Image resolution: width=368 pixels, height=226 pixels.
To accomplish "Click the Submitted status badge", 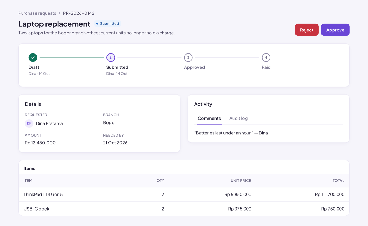I will pos(108,24).
